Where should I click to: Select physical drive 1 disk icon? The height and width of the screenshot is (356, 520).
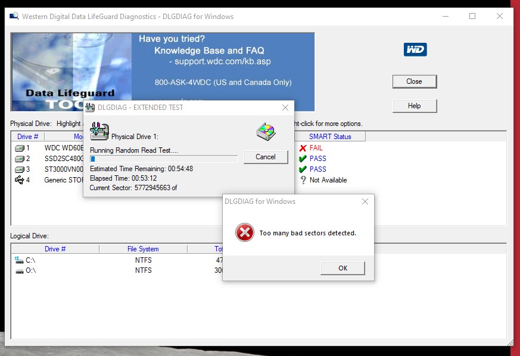point(20,148)
